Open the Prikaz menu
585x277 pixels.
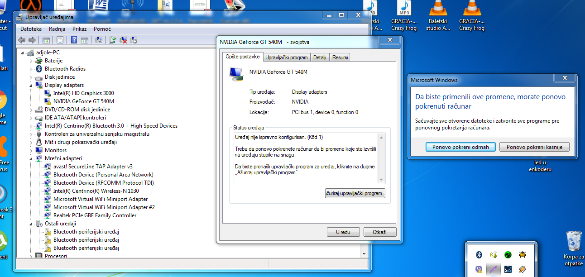click(79, 29)
